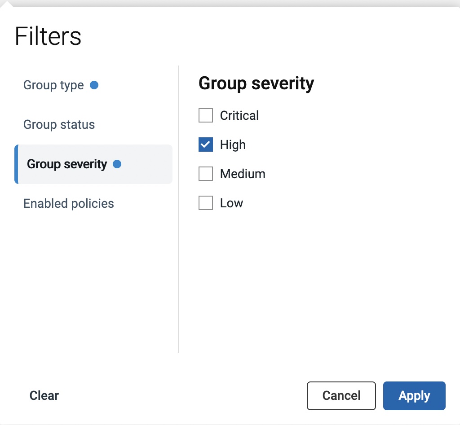Uncheck the High severity checkbox
The image size is (460, 425).
click(x=206, y=145)
